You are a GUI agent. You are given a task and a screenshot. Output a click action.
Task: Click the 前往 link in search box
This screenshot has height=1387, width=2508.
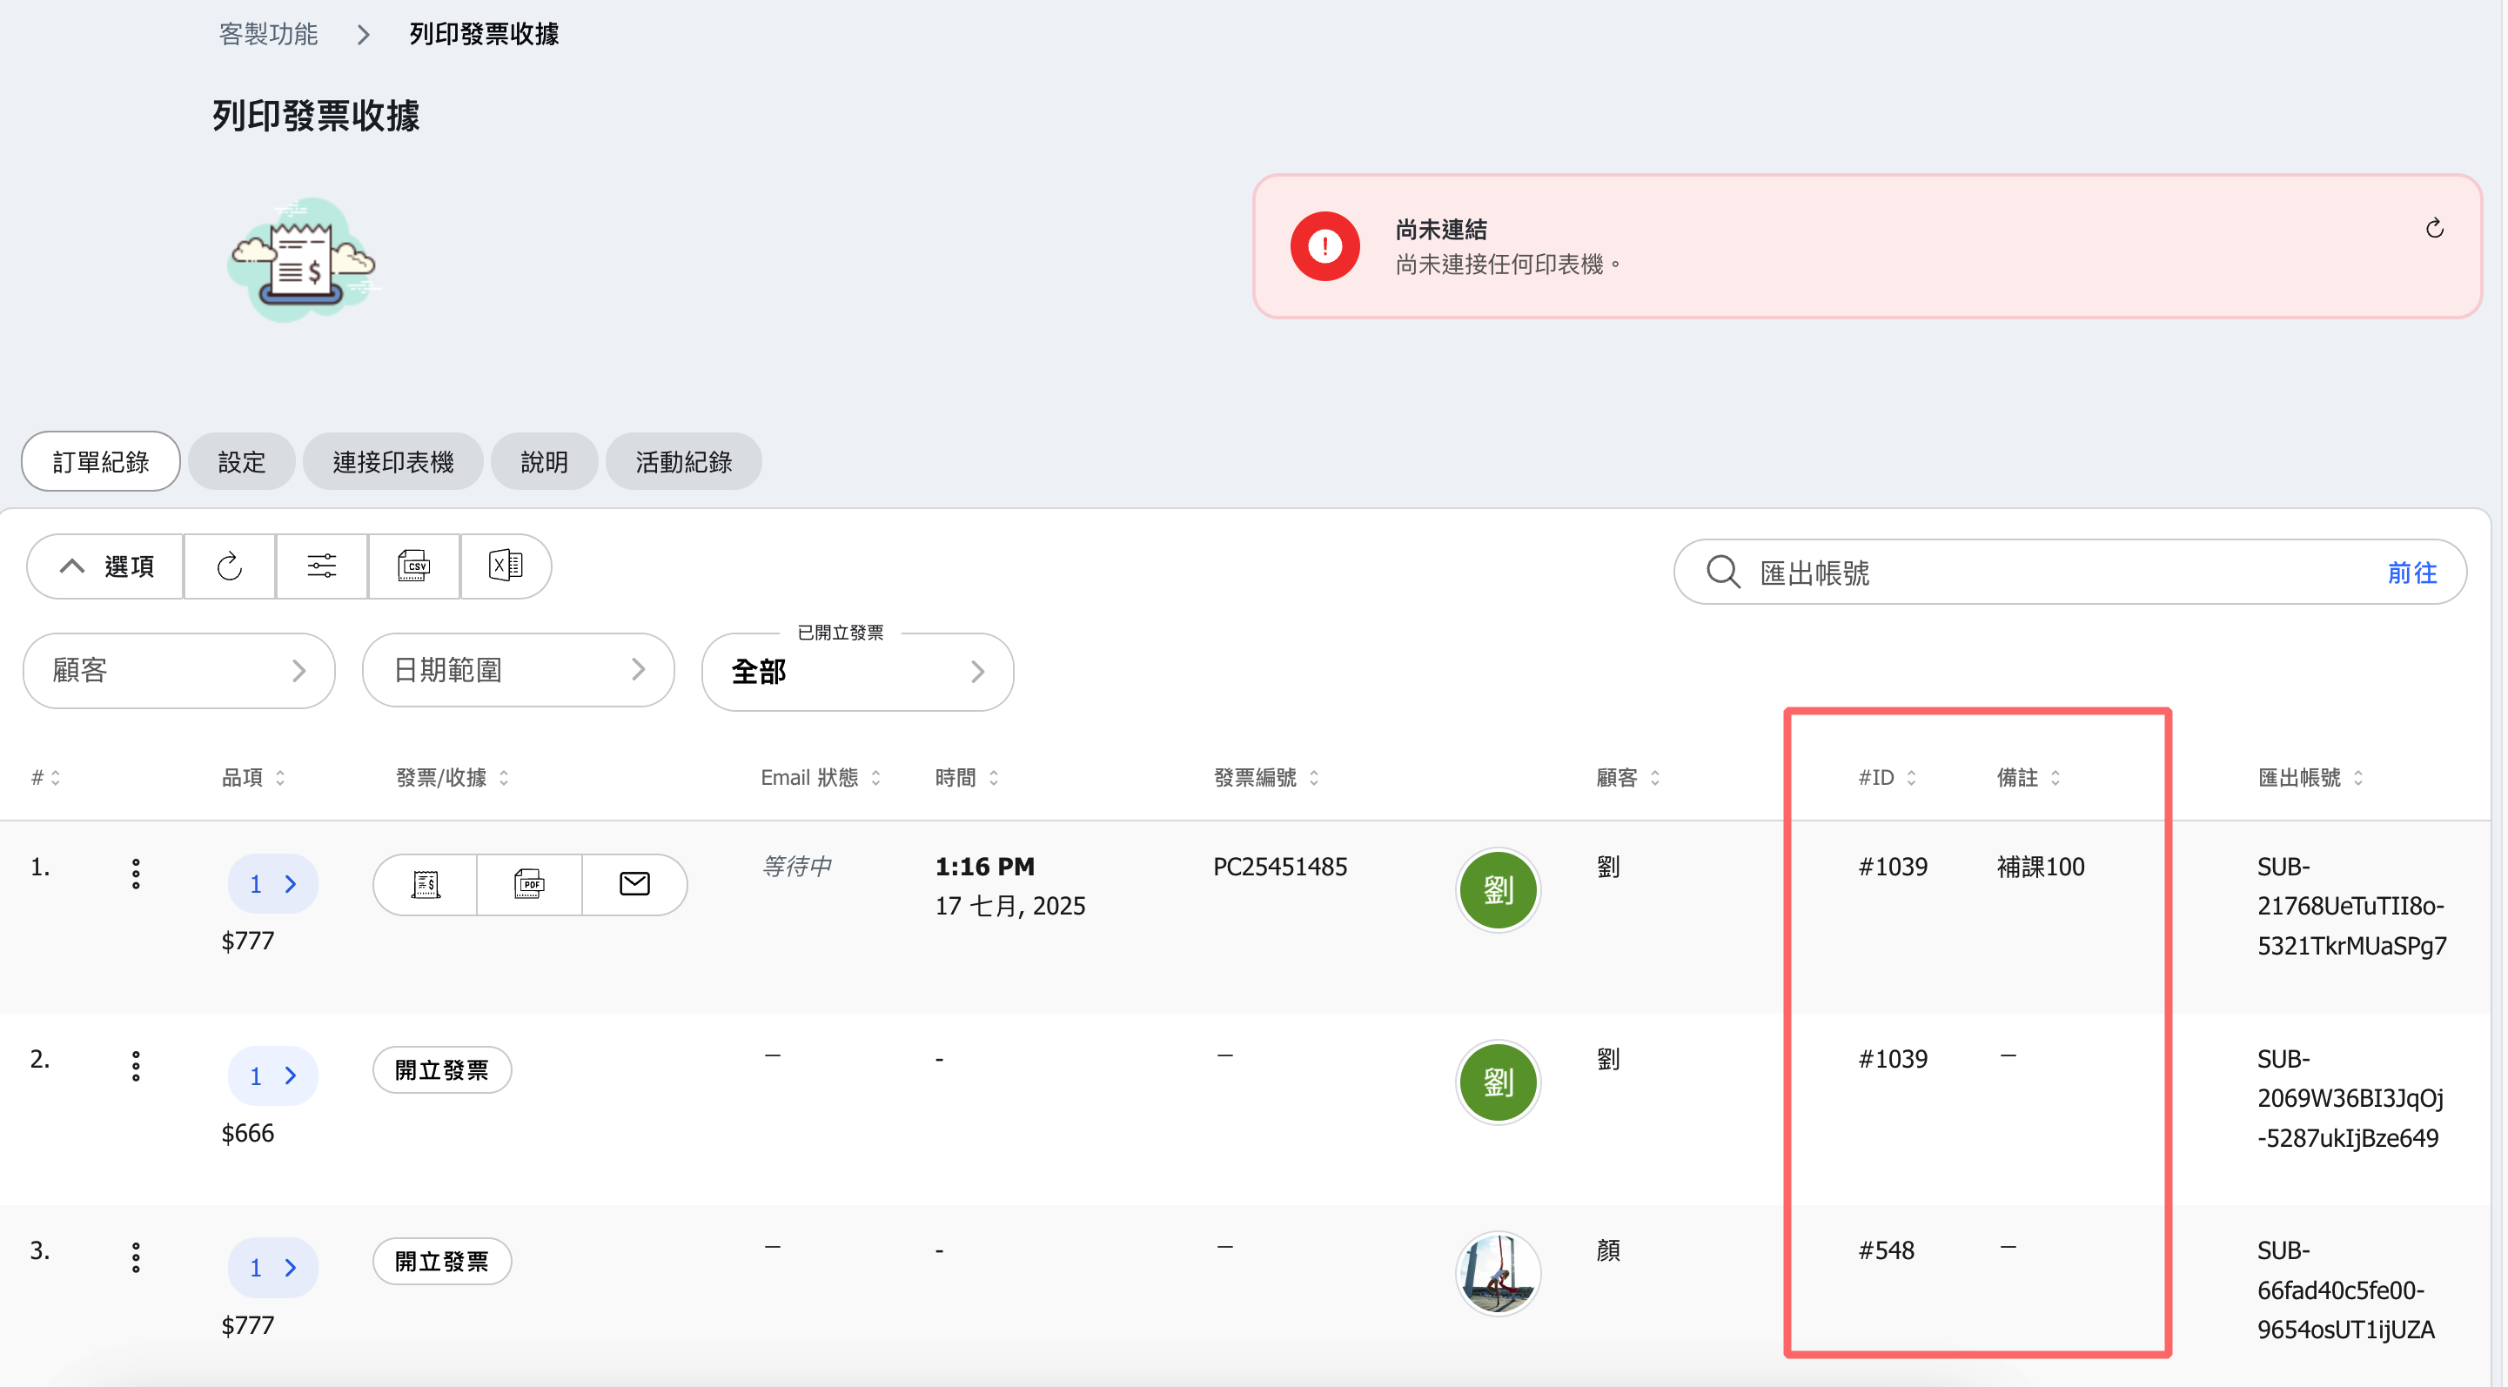click(2411, 573)
